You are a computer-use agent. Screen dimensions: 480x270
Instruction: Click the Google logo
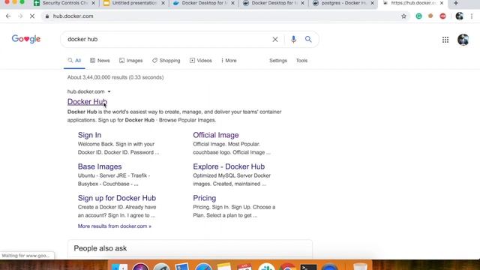26,39
